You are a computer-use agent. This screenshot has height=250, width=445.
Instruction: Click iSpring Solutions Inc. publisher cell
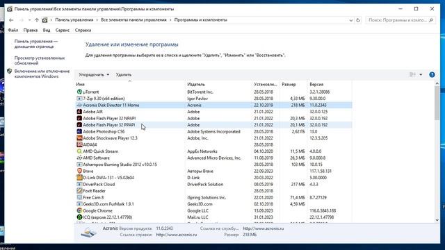coord(207,197)
